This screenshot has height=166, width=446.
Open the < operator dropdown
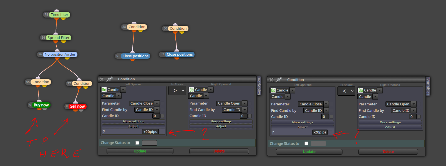[x=346, y=91]
